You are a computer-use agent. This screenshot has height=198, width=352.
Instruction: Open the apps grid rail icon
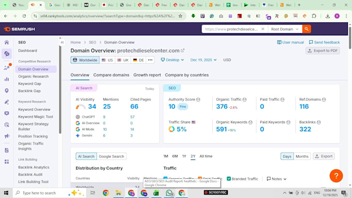click(x=7, y=162)
